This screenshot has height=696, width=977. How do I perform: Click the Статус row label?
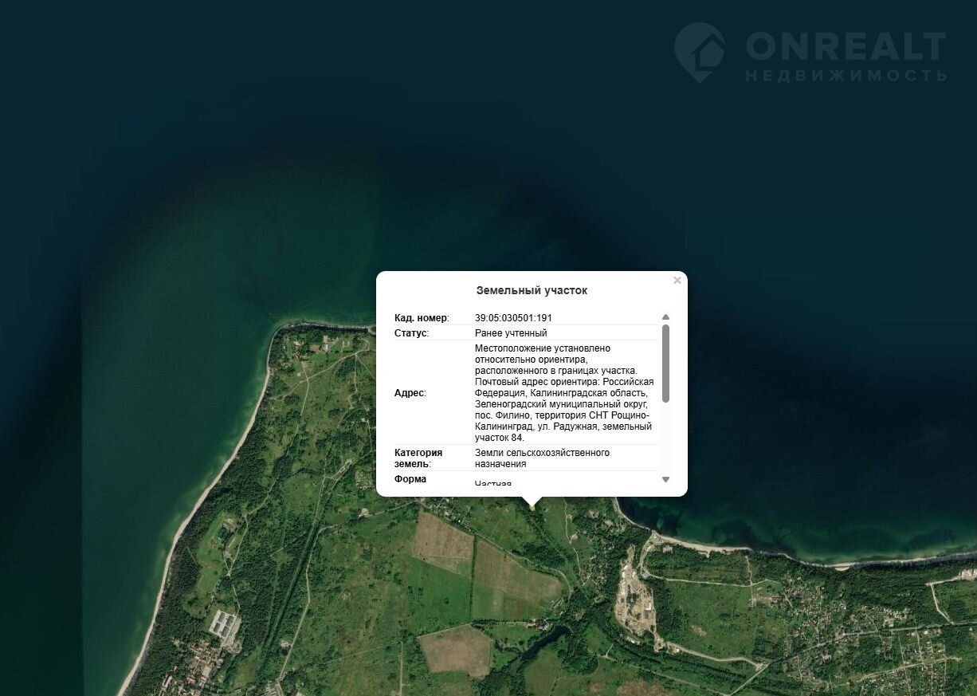(x=411, y=333)
